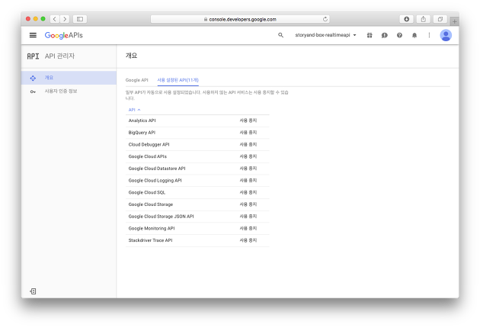Click the 개요 page heading

coord(131,56)
